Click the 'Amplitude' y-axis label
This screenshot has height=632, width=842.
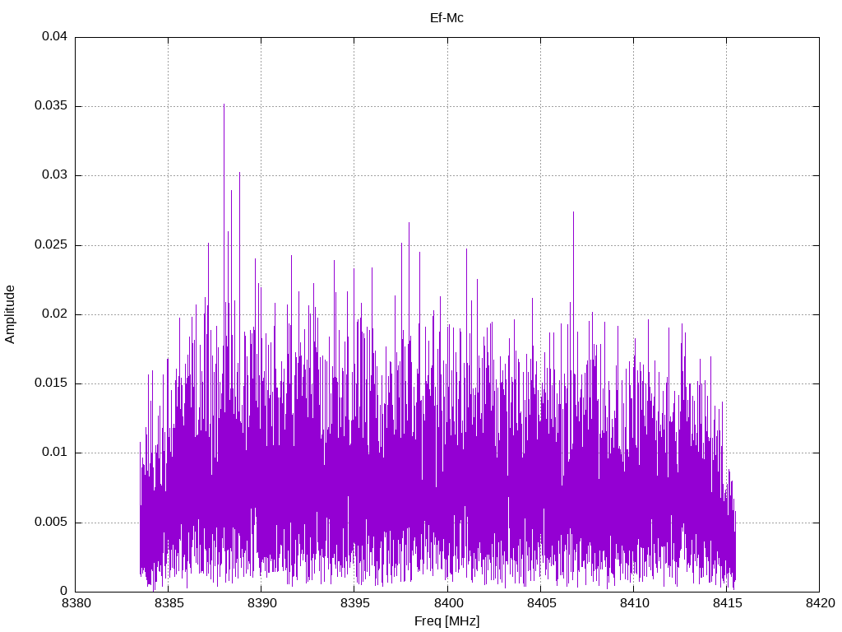(x=10, y=314)
